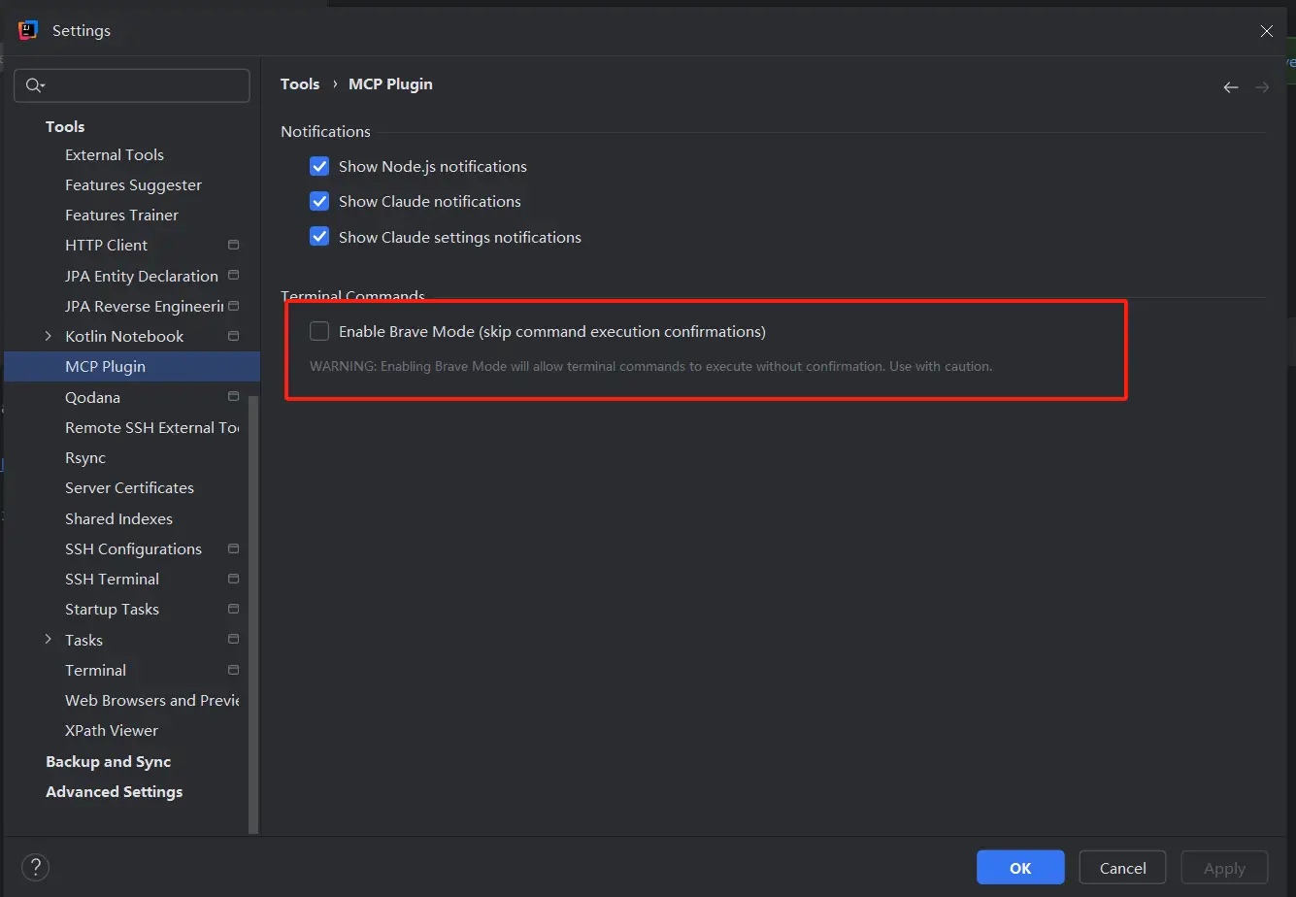The height and width of the screenshot is (897, 1296).
Task: Click the Settings window title text
Action: click(82, 31)
